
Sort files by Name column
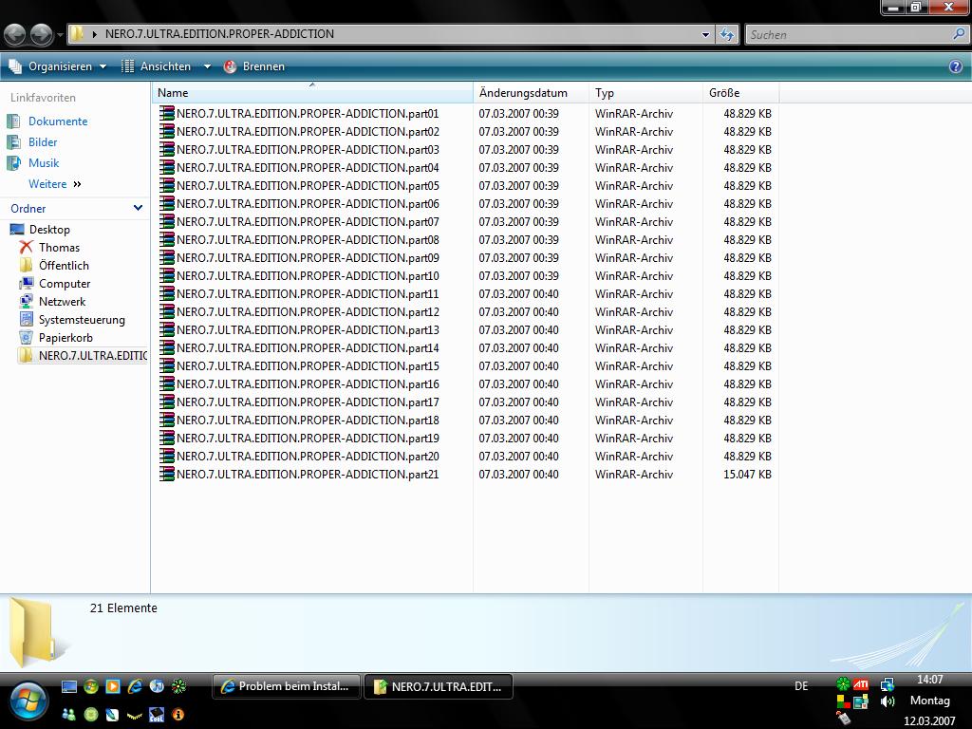click(x=312, y=93)
